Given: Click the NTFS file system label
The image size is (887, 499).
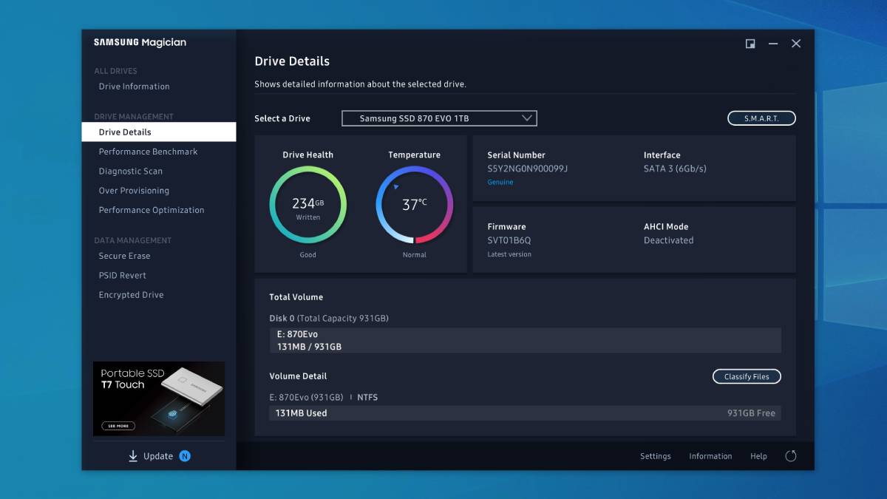Looking at the screenshot, I should 367,397.
